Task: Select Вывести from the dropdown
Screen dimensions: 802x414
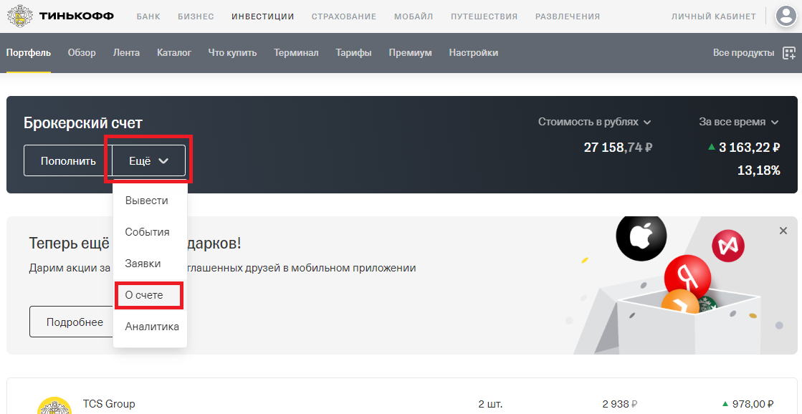Action: pyautogui.click(x=147, y=201)
